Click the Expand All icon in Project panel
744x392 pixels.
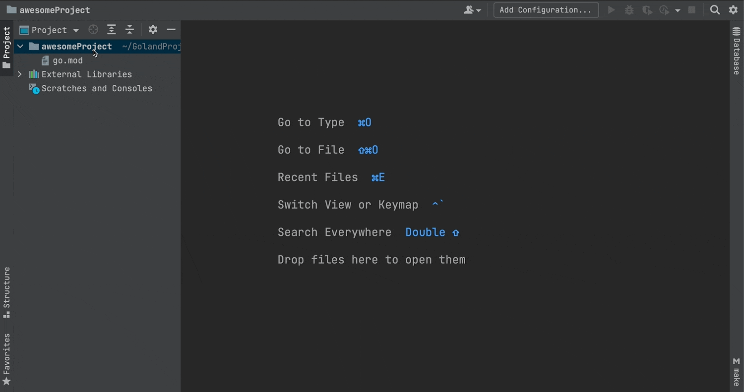tap(112, 30)
